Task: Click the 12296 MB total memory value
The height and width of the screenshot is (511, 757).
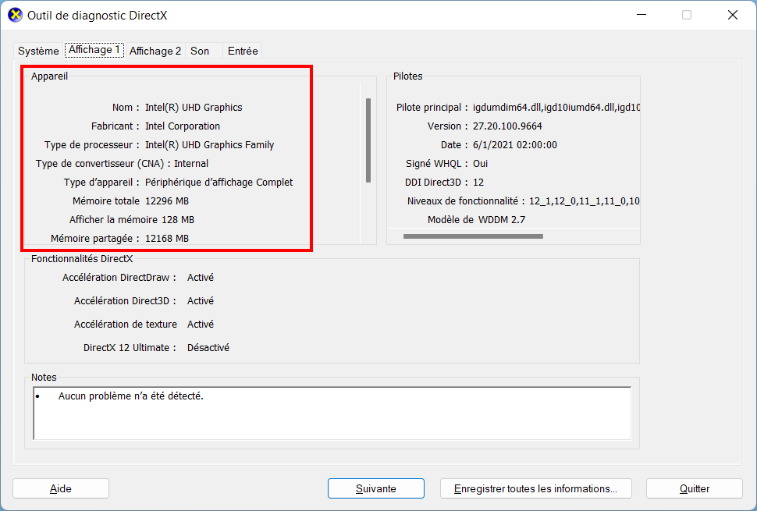Action: (x=167, y=201)
